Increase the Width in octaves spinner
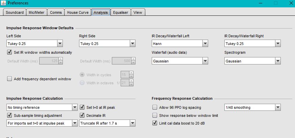The image size is (295, 138). click(131, 81)
